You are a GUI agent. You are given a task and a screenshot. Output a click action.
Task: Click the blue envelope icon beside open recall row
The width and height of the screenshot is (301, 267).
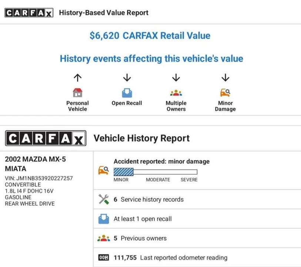pyautogui.click(x=104, y=219)
